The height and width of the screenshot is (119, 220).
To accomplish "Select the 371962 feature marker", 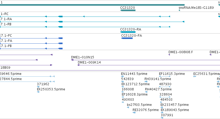I will point(38,87).
